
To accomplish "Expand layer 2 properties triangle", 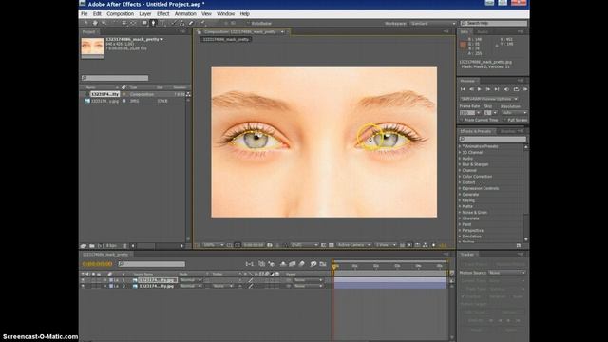I will (x=105, y=286).
